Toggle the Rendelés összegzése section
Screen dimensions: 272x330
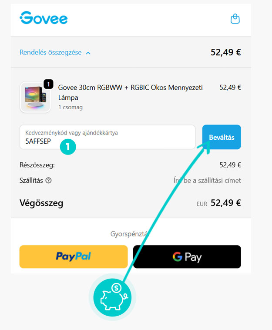tap(55, 52)
